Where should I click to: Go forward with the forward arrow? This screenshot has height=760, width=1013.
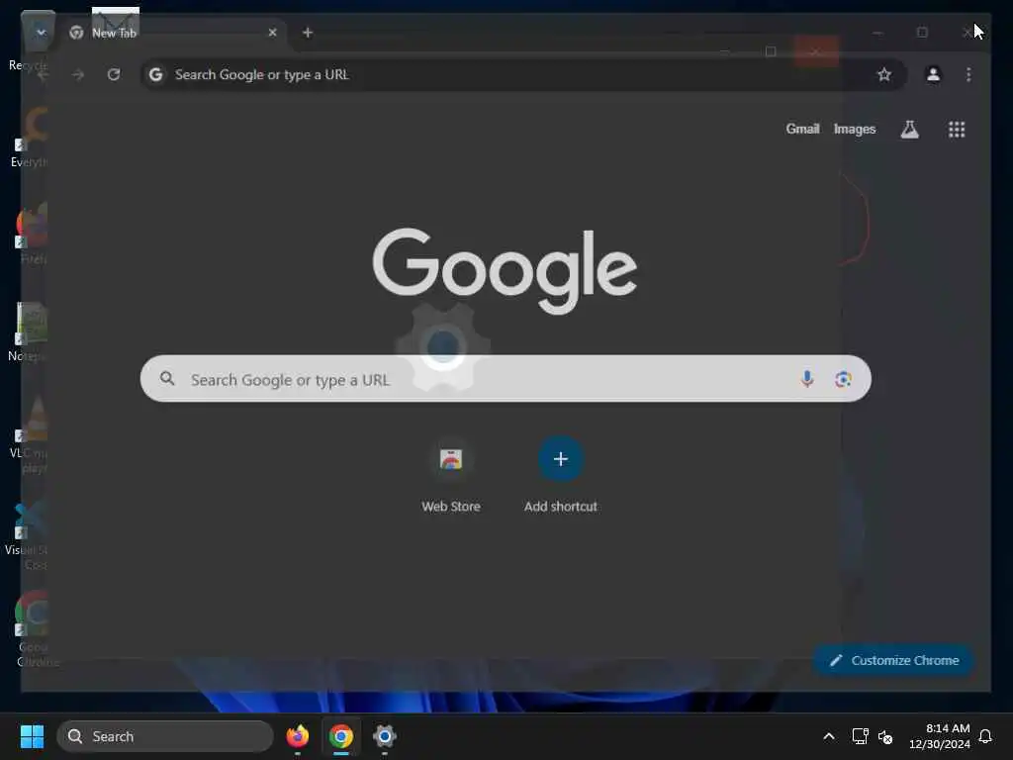(78, 75)
